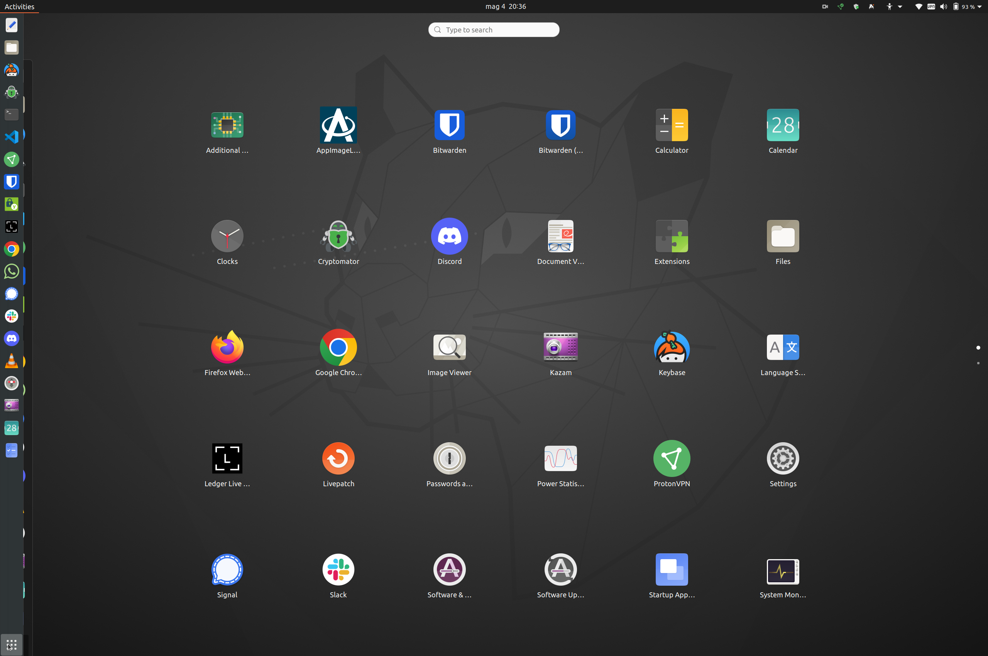Open Google Chrome from the grid
The height and width of the screenshot is (656, 988).
338,347
